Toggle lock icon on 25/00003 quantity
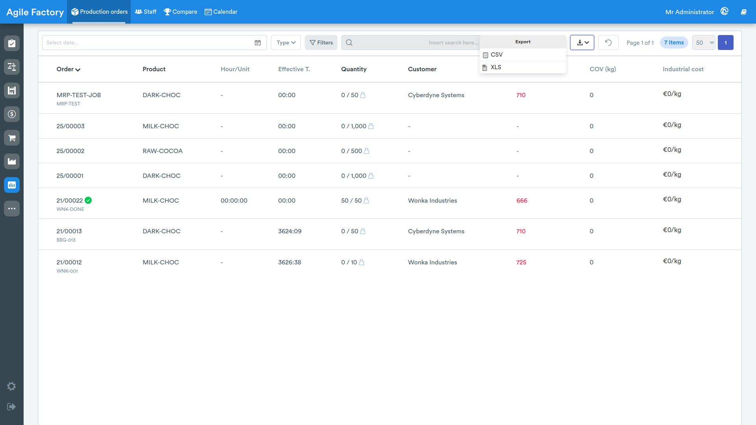Image resolution: width=756 pixels, height=425 pixels. (x=371, y=126)
